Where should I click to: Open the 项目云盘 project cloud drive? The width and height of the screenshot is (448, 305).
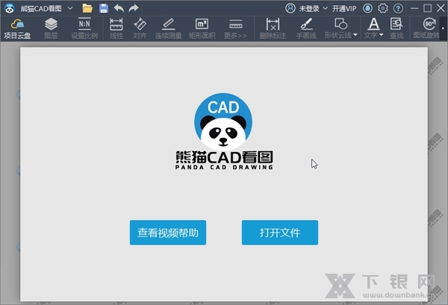tap(17, 28)
